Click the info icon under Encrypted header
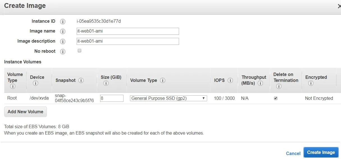This screenshot has width=341, height=159. tap(310, 83)
